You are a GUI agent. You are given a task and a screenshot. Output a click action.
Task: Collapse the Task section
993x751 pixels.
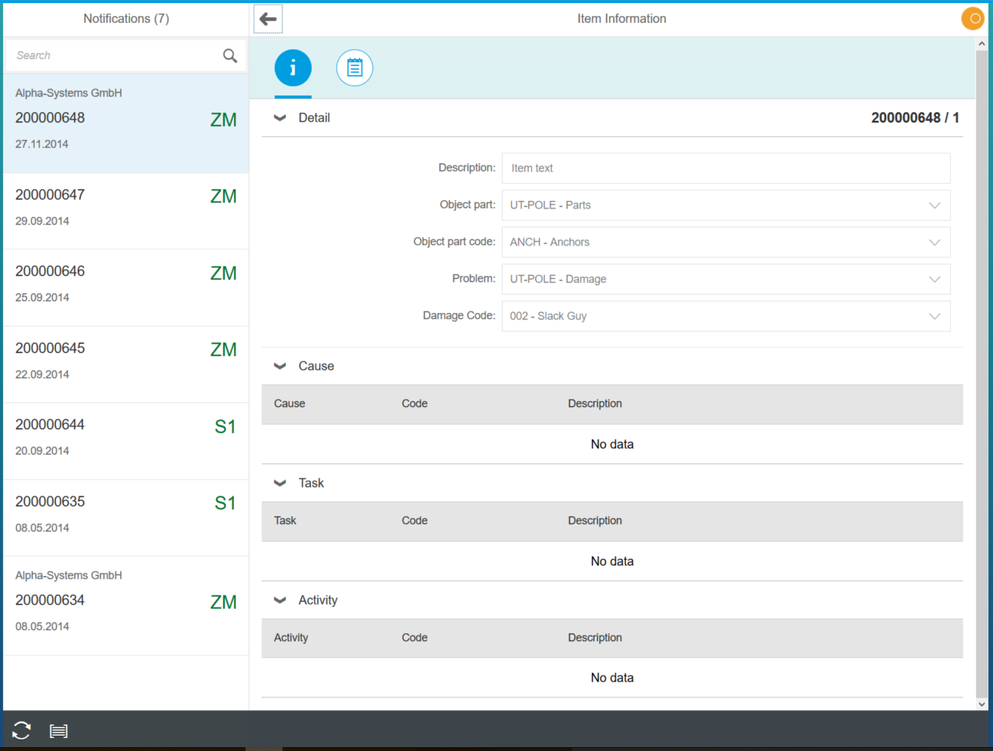279,482
